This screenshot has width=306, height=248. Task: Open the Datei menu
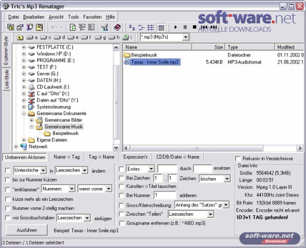(x=13, y=17)
